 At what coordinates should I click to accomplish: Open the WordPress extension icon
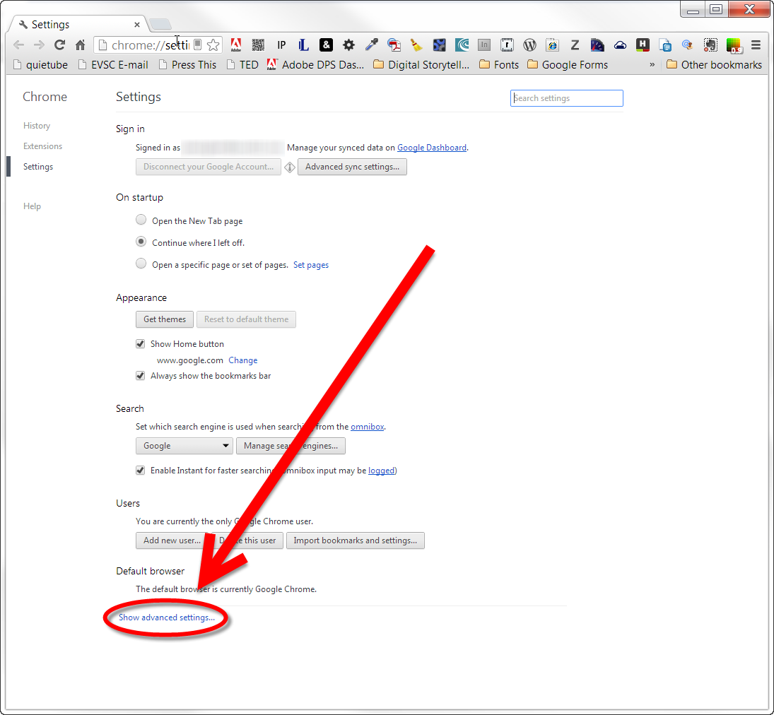529,45
